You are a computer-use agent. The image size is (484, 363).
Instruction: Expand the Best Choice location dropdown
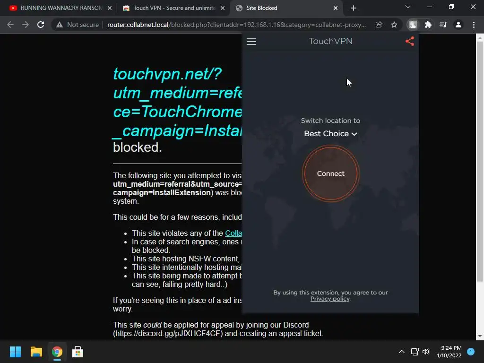pos(330,134)
